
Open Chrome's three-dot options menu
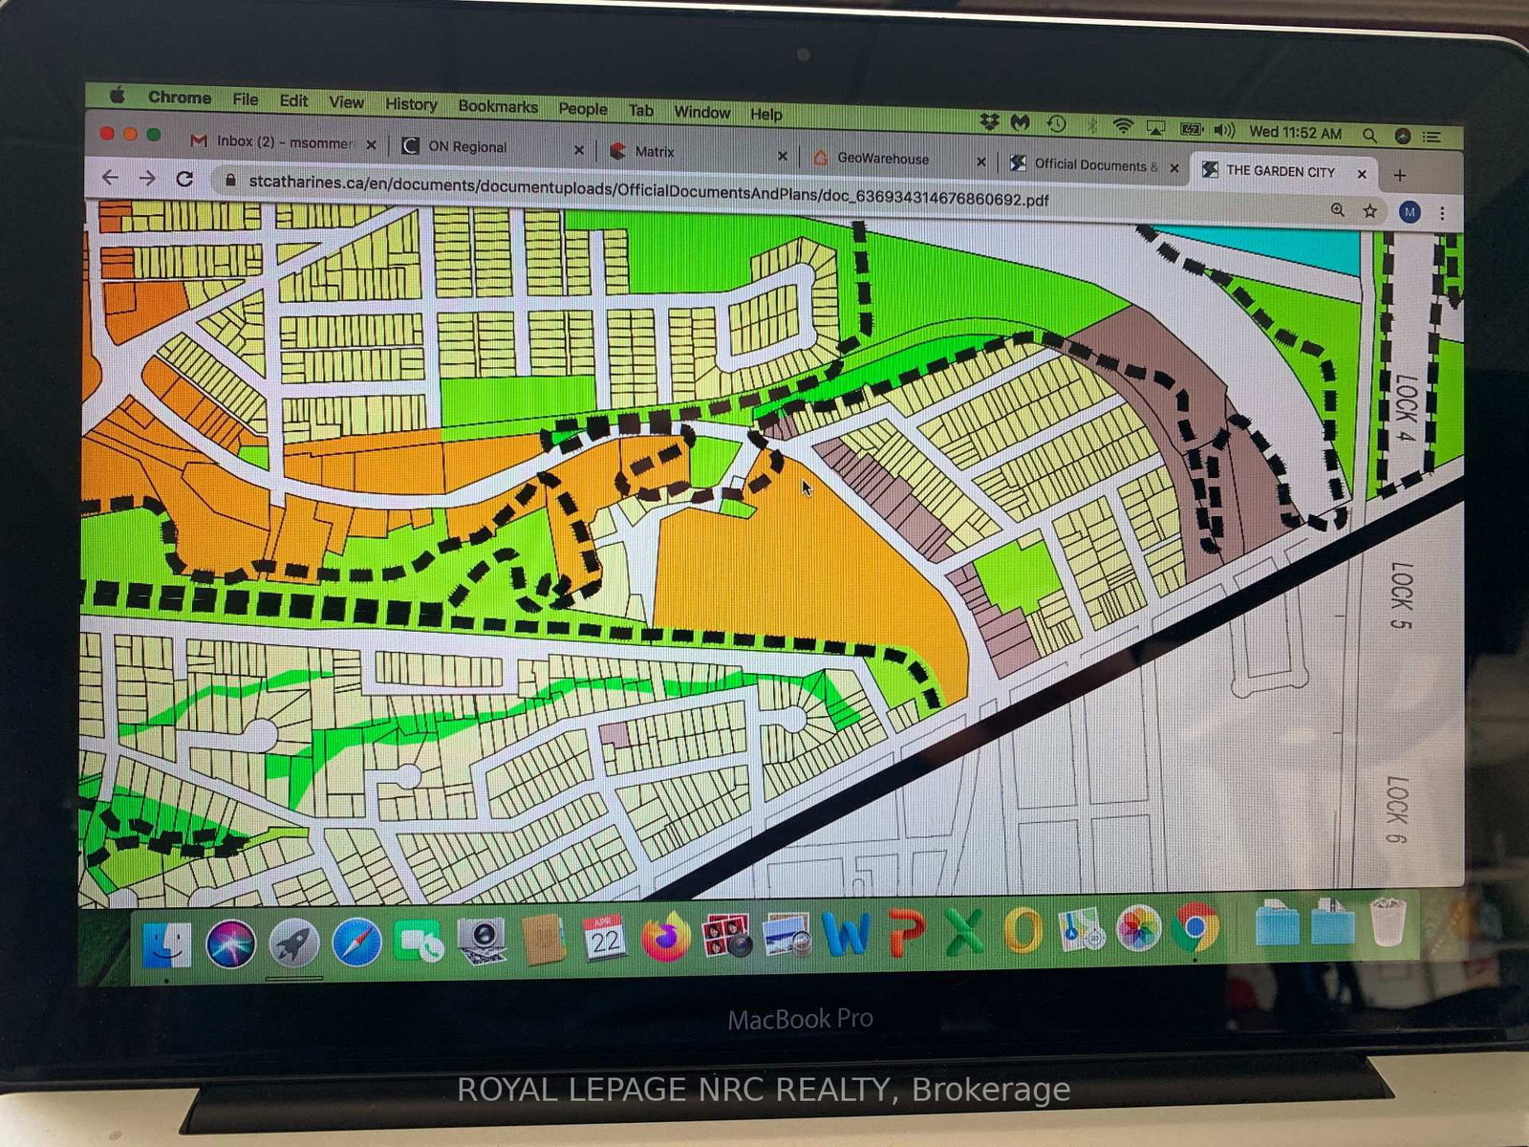pos(1442,213)
